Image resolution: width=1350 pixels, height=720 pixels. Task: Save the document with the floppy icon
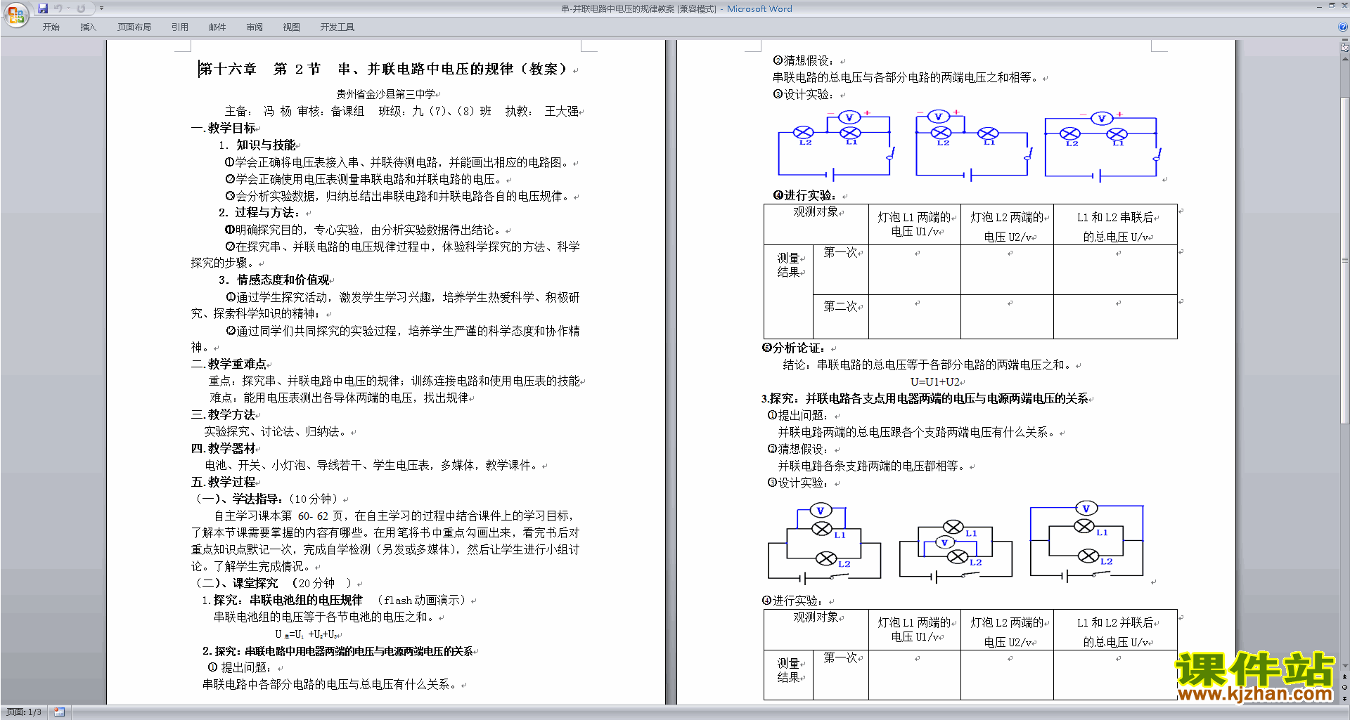[43, 8]
